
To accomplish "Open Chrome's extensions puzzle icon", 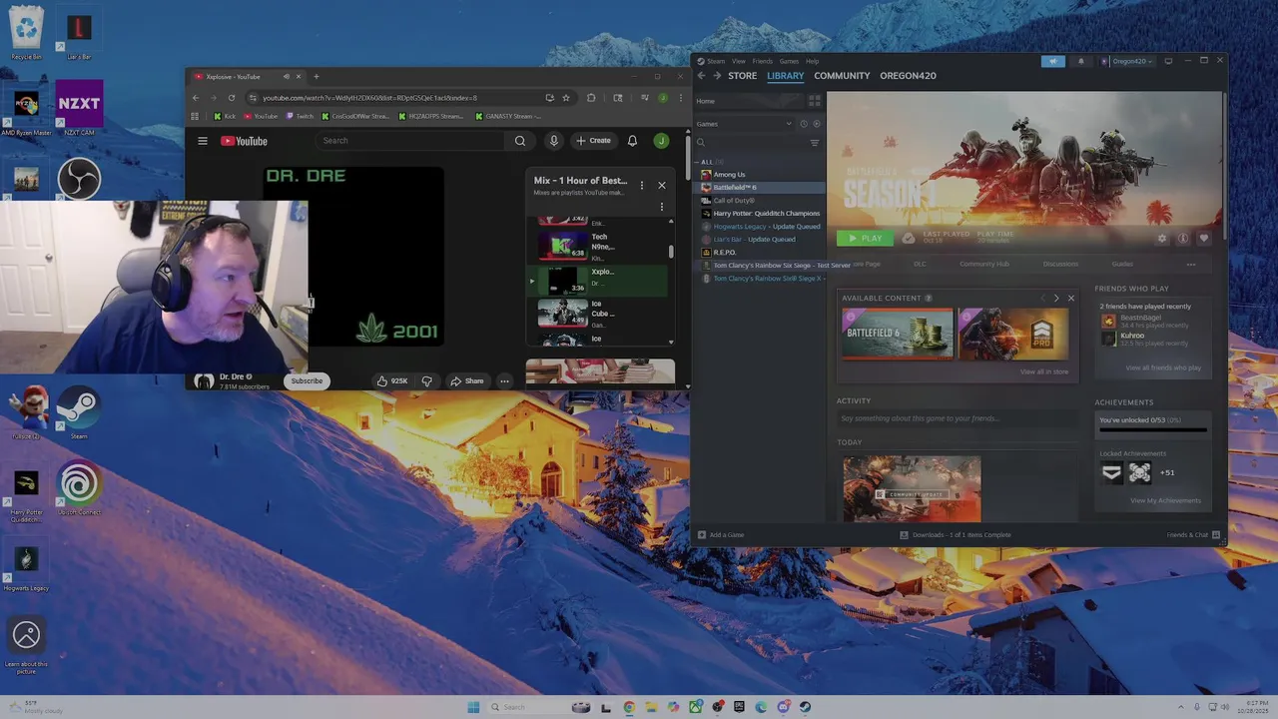I will [591, 98].
